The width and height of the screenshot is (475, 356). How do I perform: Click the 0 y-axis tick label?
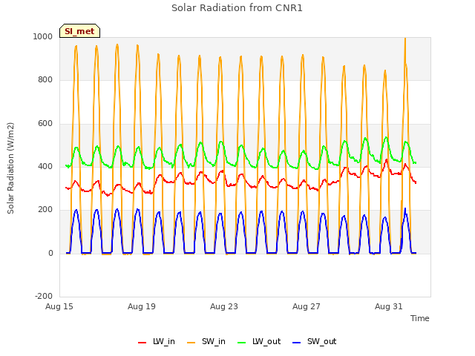(x=50, y=254)
